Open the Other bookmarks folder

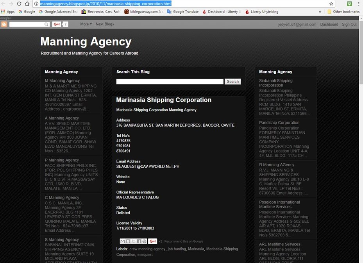(x=343, y=12)
